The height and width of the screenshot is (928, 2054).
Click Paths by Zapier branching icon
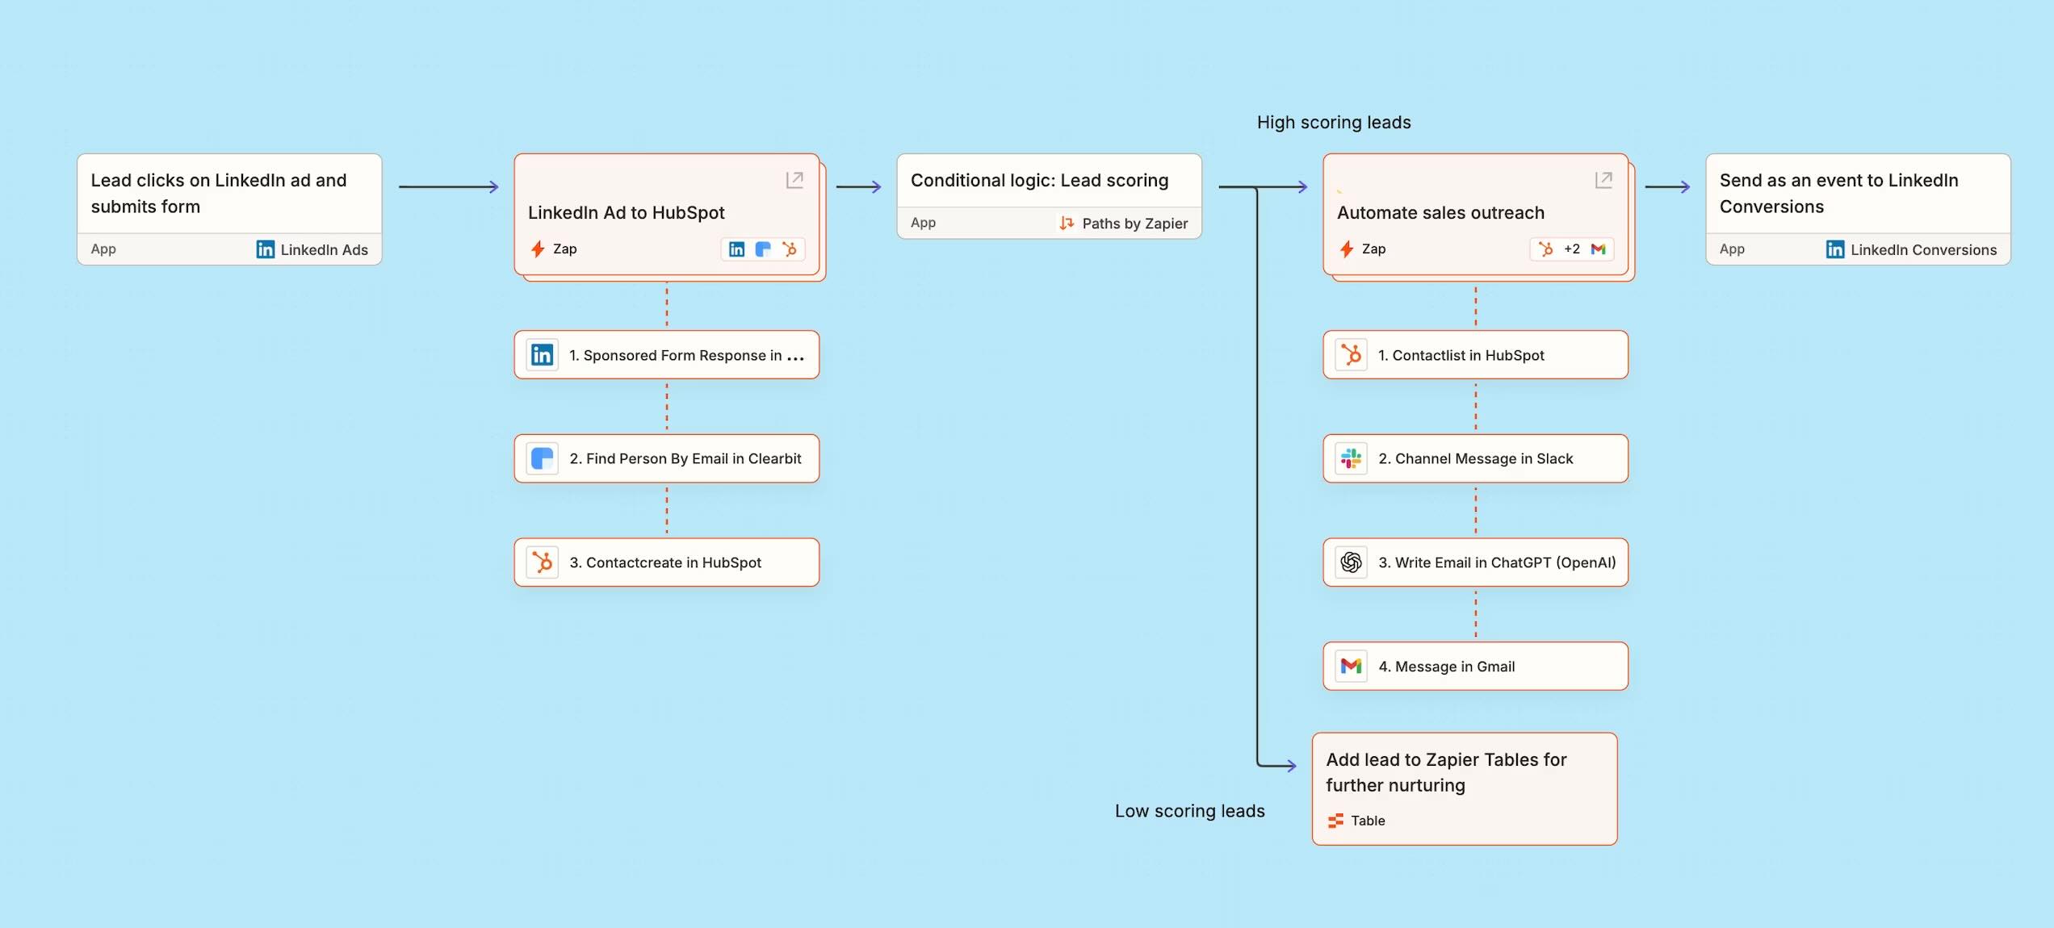pos(1067,223)
